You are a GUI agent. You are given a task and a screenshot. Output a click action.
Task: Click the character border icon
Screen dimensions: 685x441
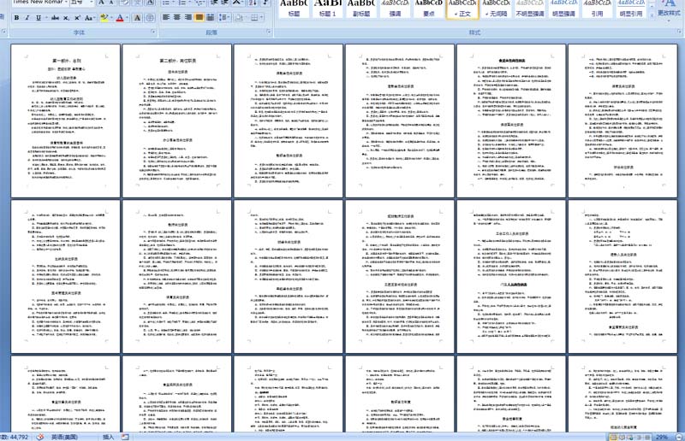click(x=150, y=3)
